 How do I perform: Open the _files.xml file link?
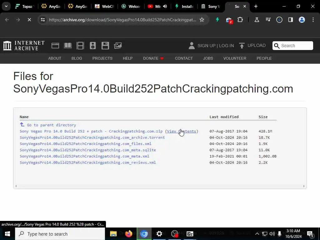click(86, 144)
